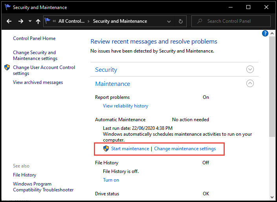Click the Security section heading
This screenshot has height=202, width=277.
point(106,70)
